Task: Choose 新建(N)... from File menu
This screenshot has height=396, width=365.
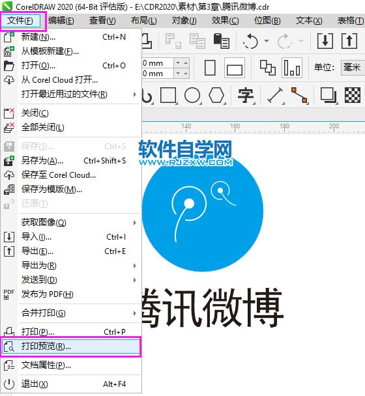Action: 71,37
